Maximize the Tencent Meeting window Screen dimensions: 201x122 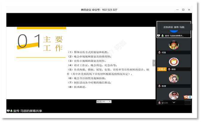pos(183,10)
